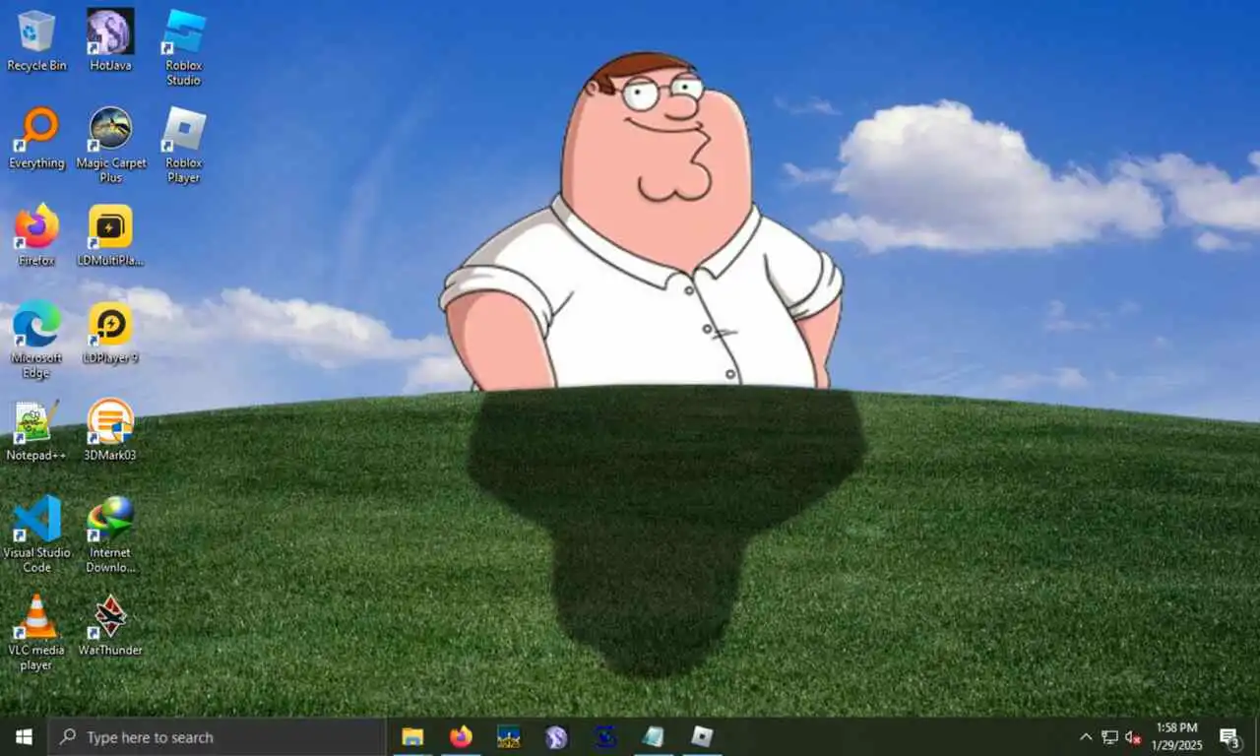1260x756 pixels.
Task: Launch LDPlayer 9 shortcut
Action: click(x=110, y=333)
